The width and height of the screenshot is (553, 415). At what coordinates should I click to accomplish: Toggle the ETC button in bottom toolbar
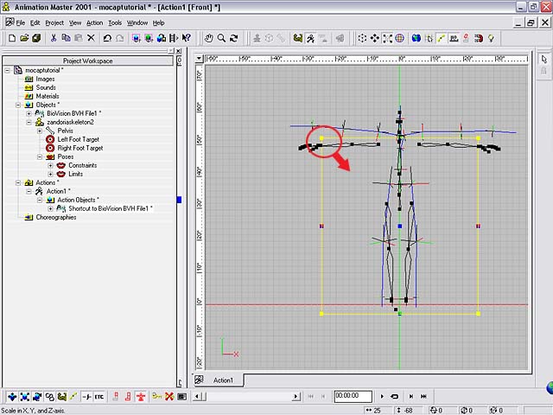[99, 396]
